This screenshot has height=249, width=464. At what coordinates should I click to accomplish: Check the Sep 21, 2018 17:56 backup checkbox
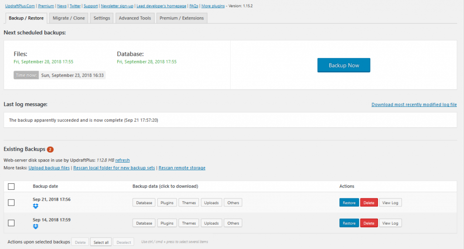[11, 202]
